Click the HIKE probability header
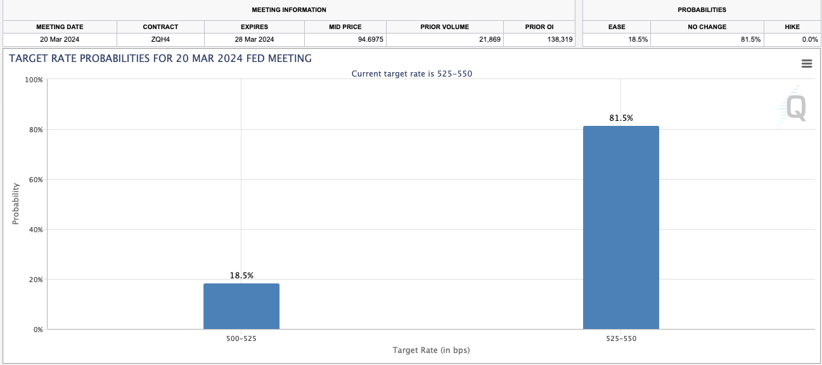Screen dimensions: 822x365 coord(792,27)
